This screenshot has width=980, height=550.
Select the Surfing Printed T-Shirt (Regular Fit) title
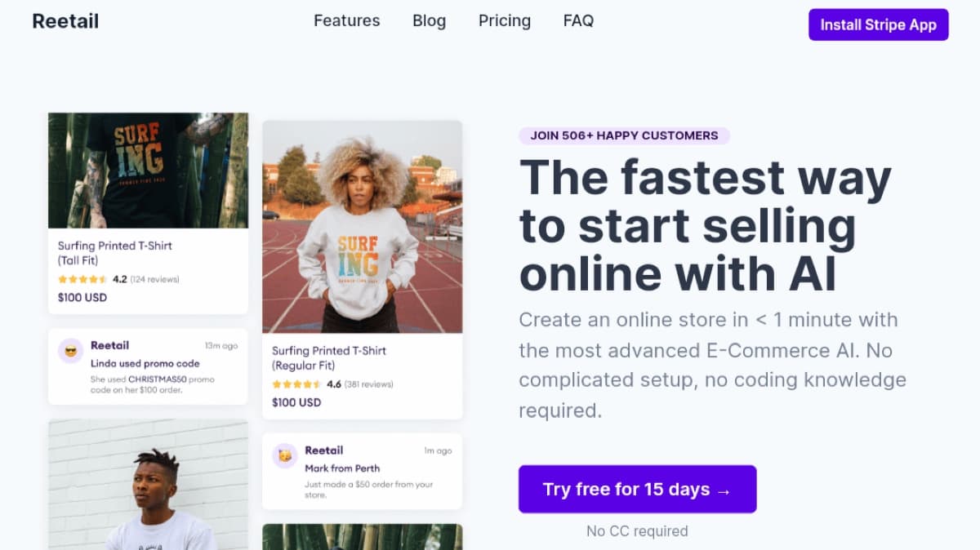(x=329, y=357)
